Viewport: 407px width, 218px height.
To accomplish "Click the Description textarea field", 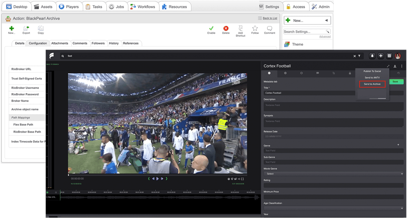I will 334,107.
